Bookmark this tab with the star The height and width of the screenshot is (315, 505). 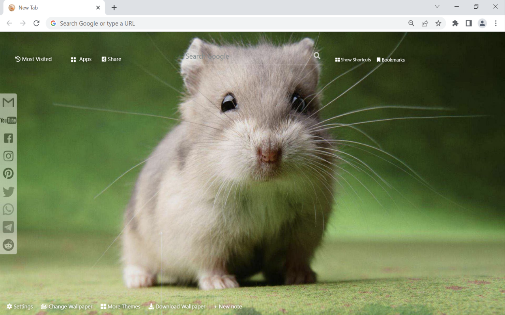pyautogui.click(x=438, y=24)
